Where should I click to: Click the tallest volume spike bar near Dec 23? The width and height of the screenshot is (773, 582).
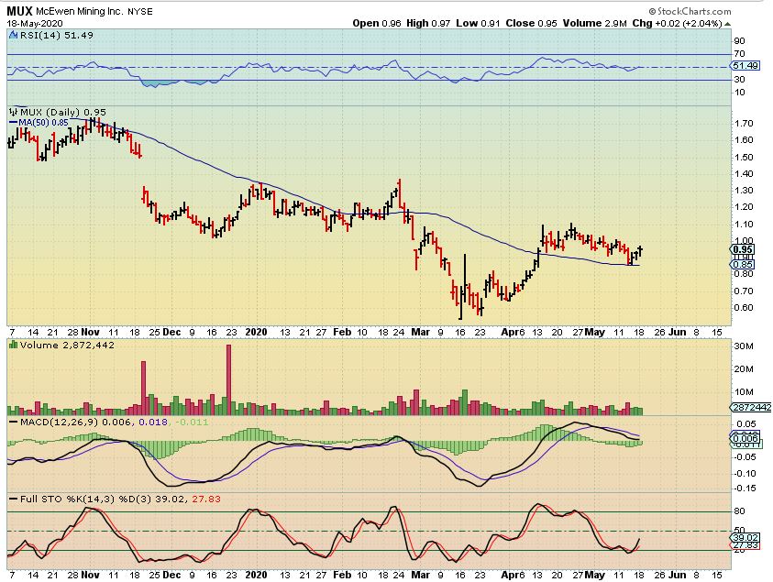pos(228,379)
